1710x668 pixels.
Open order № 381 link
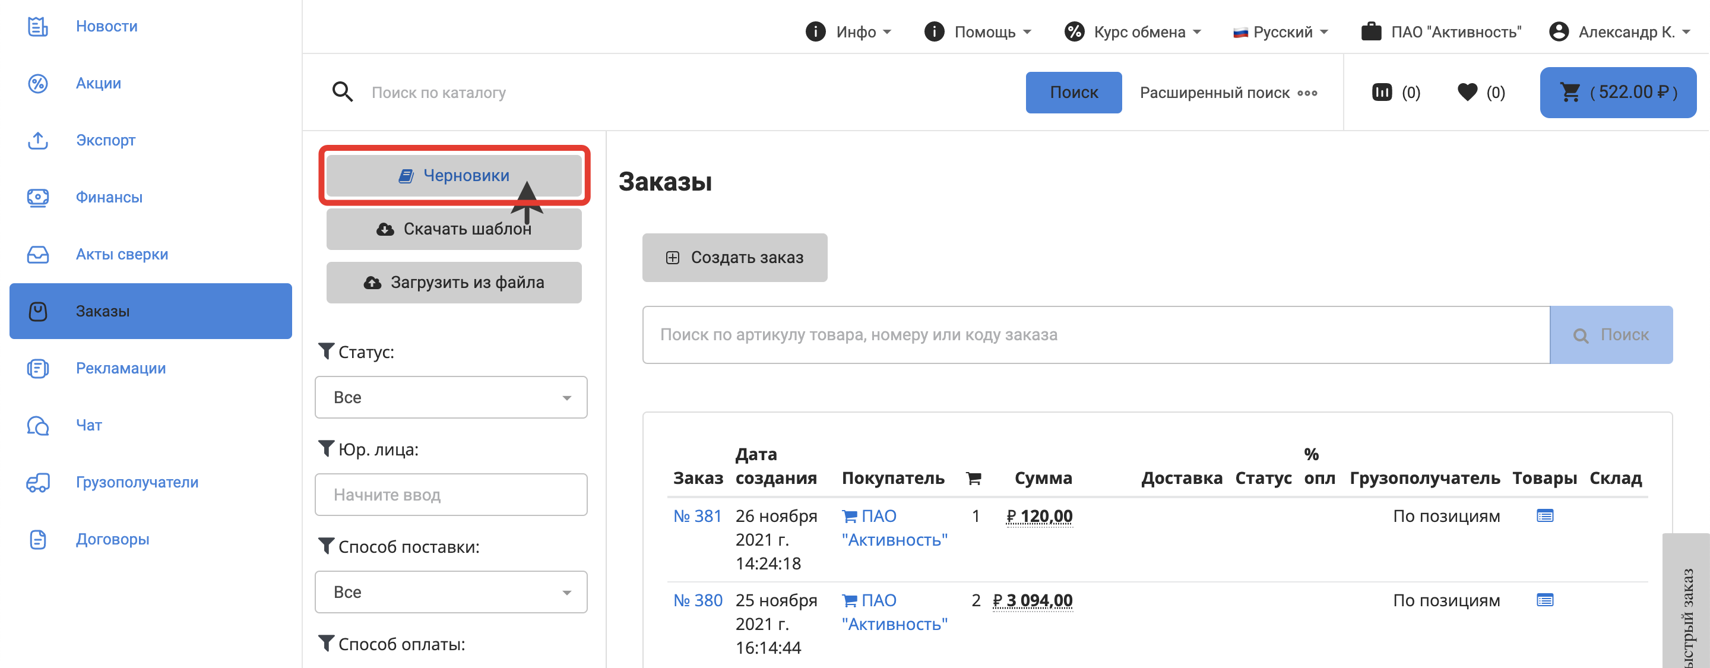(697, 516)
